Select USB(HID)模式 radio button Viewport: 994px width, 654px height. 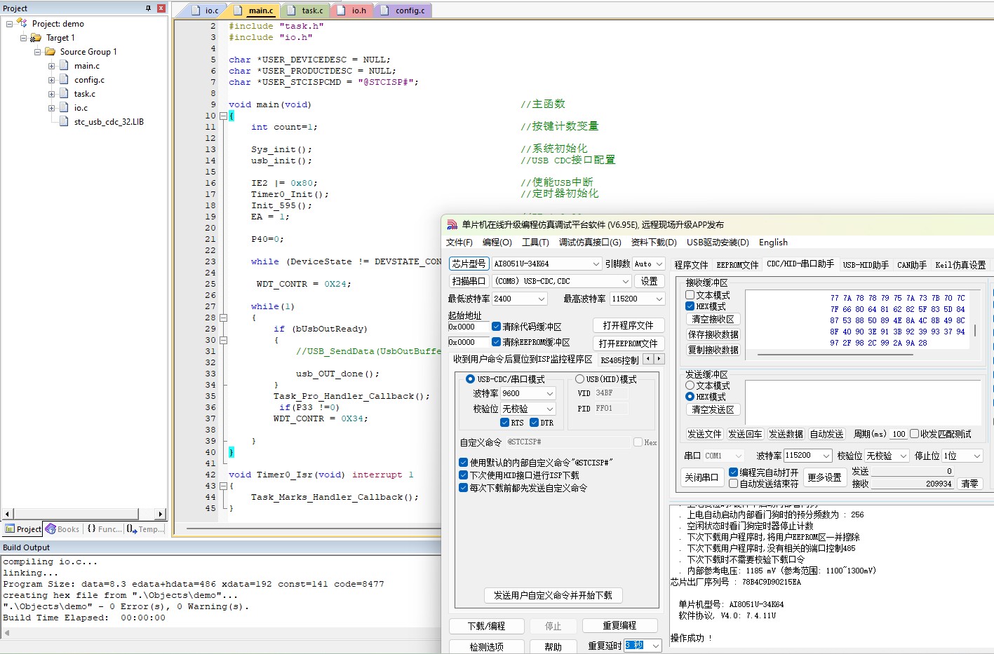(x=579, y=379)
